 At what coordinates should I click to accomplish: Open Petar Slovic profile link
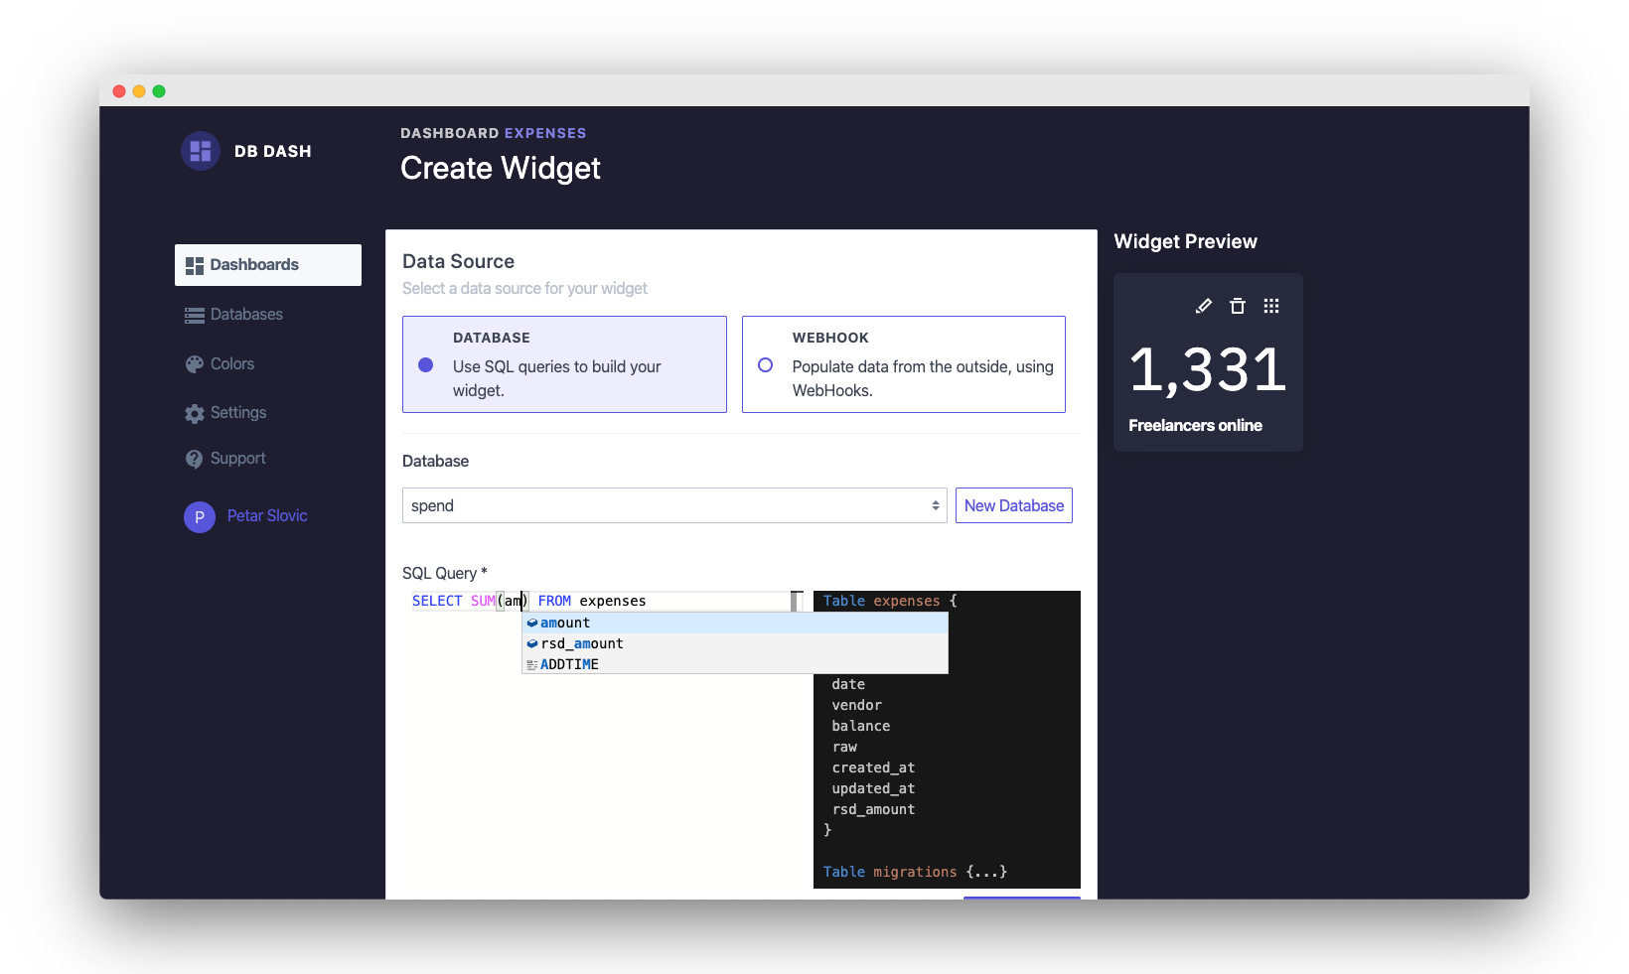(x=267, y=516)
